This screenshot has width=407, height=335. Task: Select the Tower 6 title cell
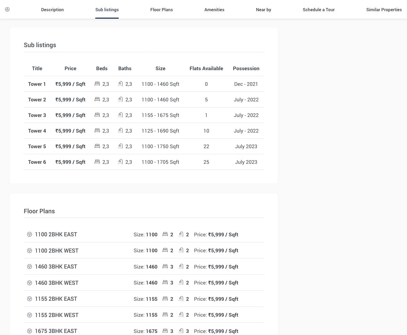37,162
